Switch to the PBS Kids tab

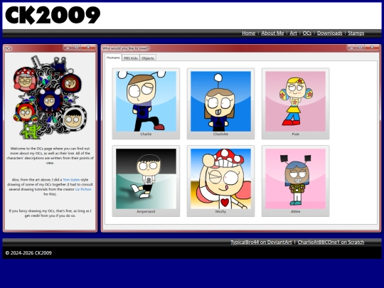click(x=131, y=58)
